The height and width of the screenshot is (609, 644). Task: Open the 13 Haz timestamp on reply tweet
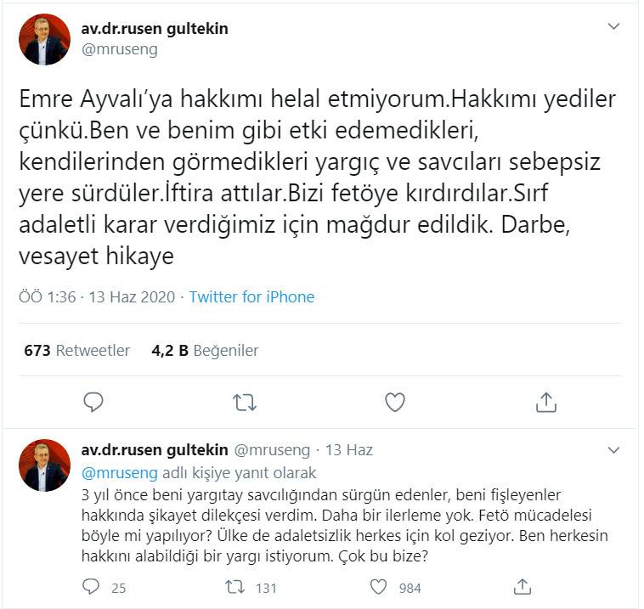[x=349, y=450]
